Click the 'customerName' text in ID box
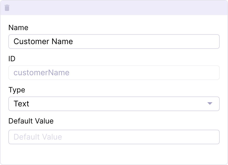 [x=41, y=73]
